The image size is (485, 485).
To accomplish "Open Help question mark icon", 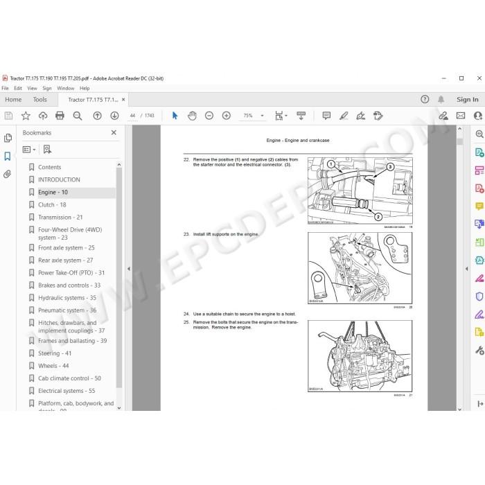I will pos(425,99).
